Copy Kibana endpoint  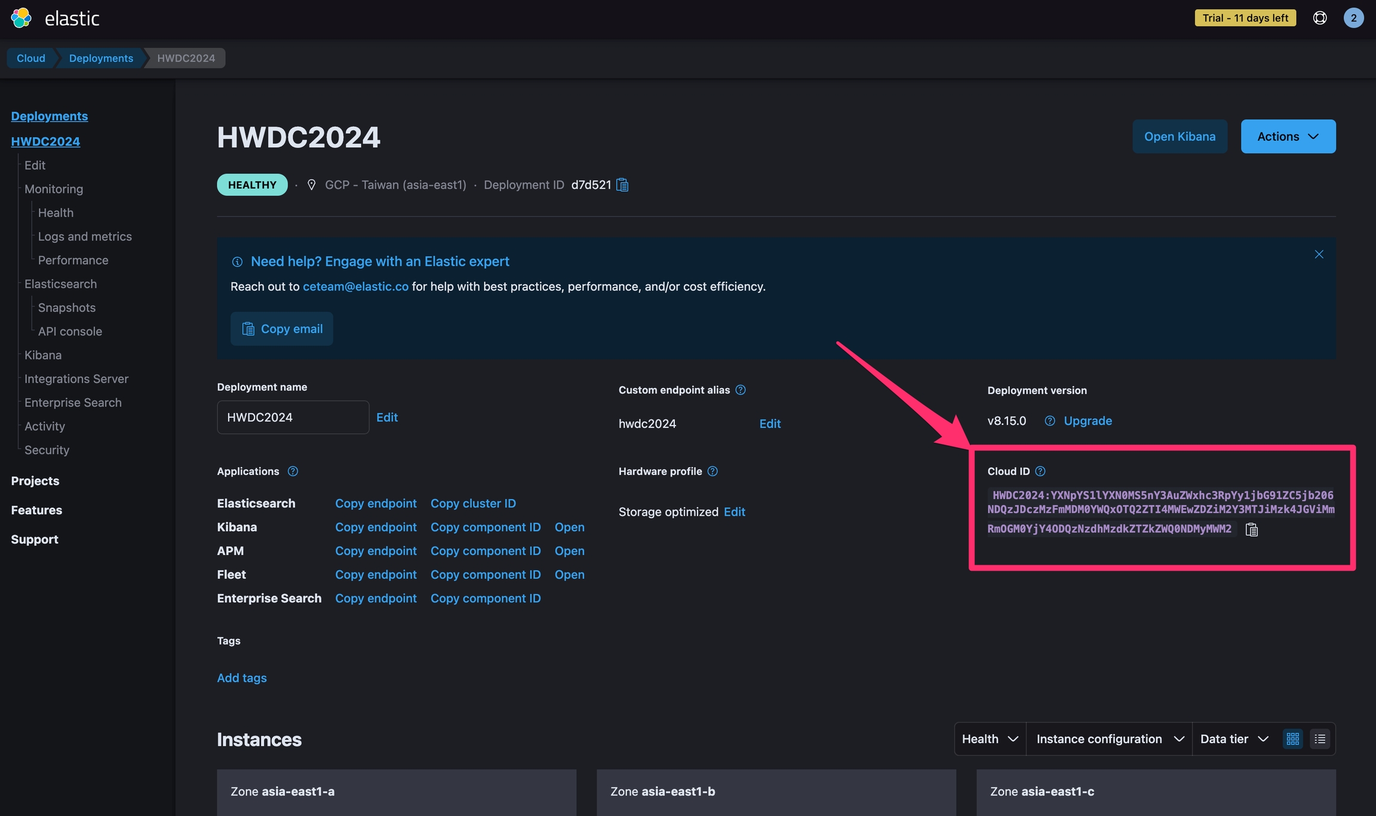coord(376,527)
